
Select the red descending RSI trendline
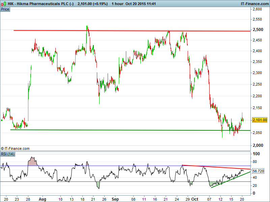tap(216, 167)
